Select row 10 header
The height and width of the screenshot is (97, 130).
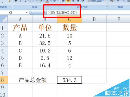click(4, 94)
